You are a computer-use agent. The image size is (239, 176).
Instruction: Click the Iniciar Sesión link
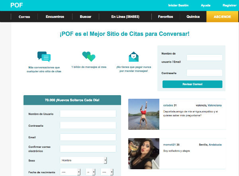[x=178, y=6]
